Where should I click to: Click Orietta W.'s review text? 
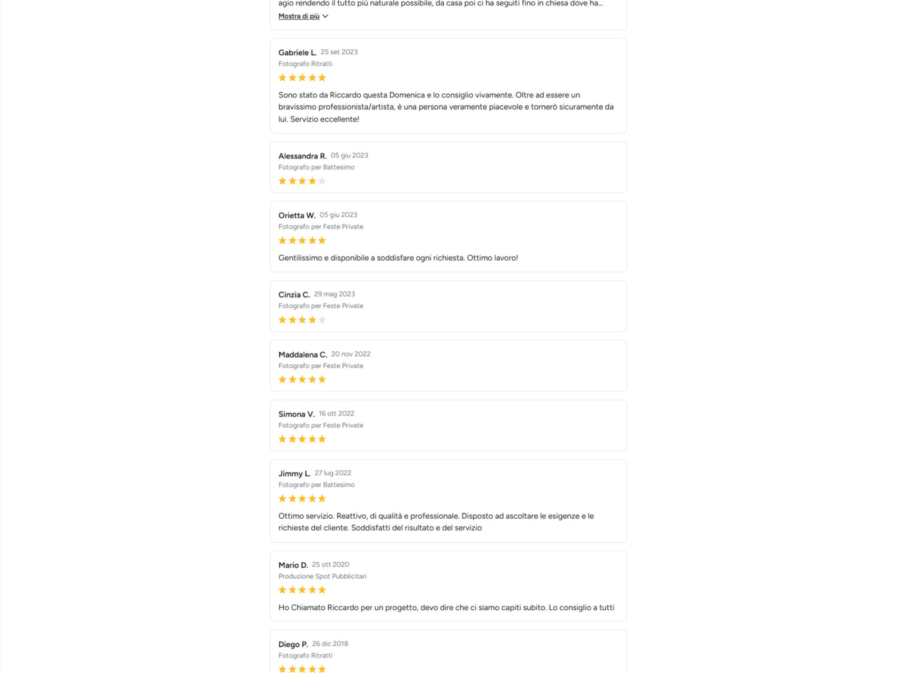click(x=398, y=258)
